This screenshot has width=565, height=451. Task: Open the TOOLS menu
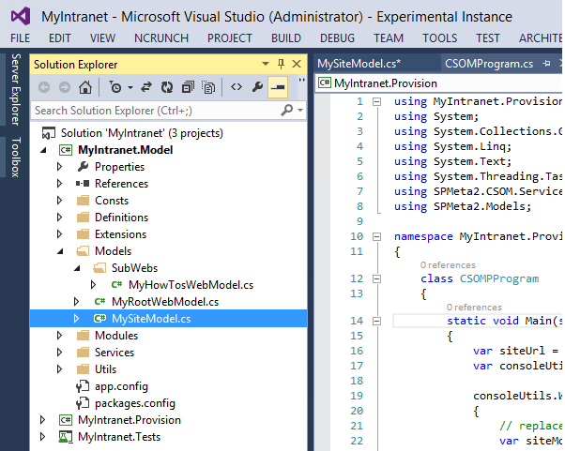(440, 38)
